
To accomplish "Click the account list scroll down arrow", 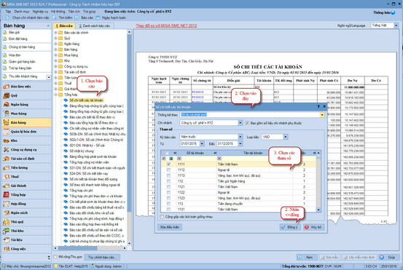I will point(318,210).
